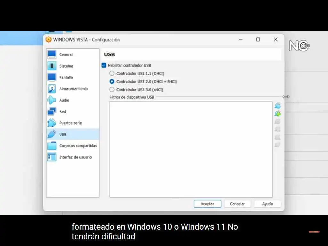Click the grayed remove USB filter icon

point(278,129)
